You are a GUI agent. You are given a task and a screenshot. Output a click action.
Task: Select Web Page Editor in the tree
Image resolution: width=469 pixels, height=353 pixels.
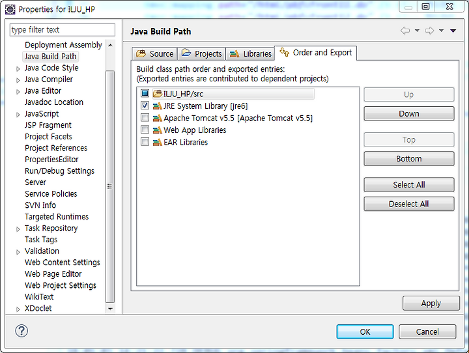(53, 274)
